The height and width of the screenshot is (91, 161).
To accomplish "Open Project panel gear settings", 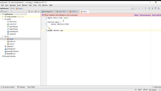I will [36, 11].
